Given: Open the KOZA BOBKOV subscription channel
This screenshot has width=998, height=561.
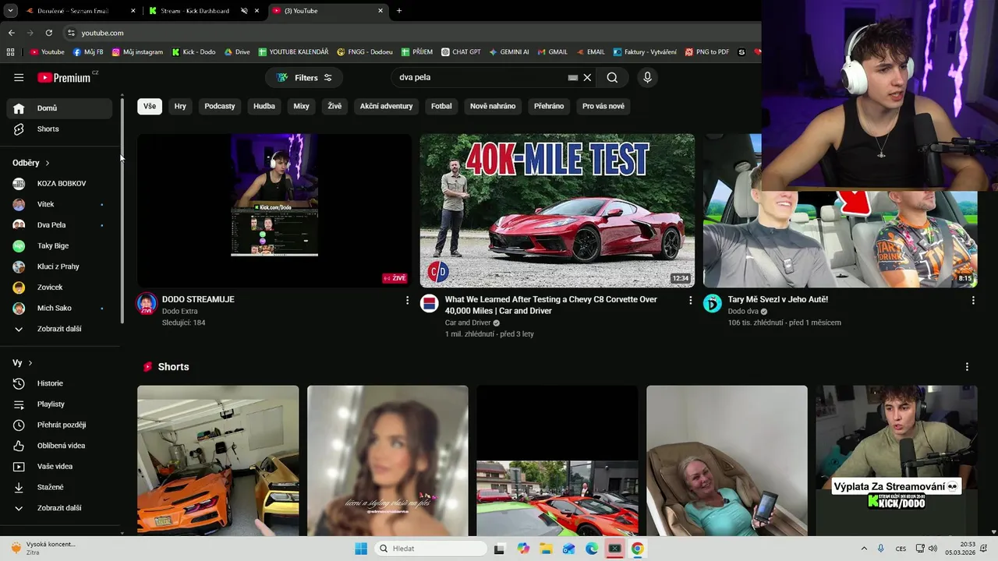Looking at the screenshot, I should [59, 183].
